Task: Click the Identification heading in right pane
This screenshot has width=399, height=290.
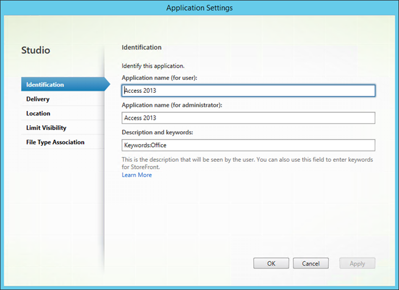Action: point(142,48)
